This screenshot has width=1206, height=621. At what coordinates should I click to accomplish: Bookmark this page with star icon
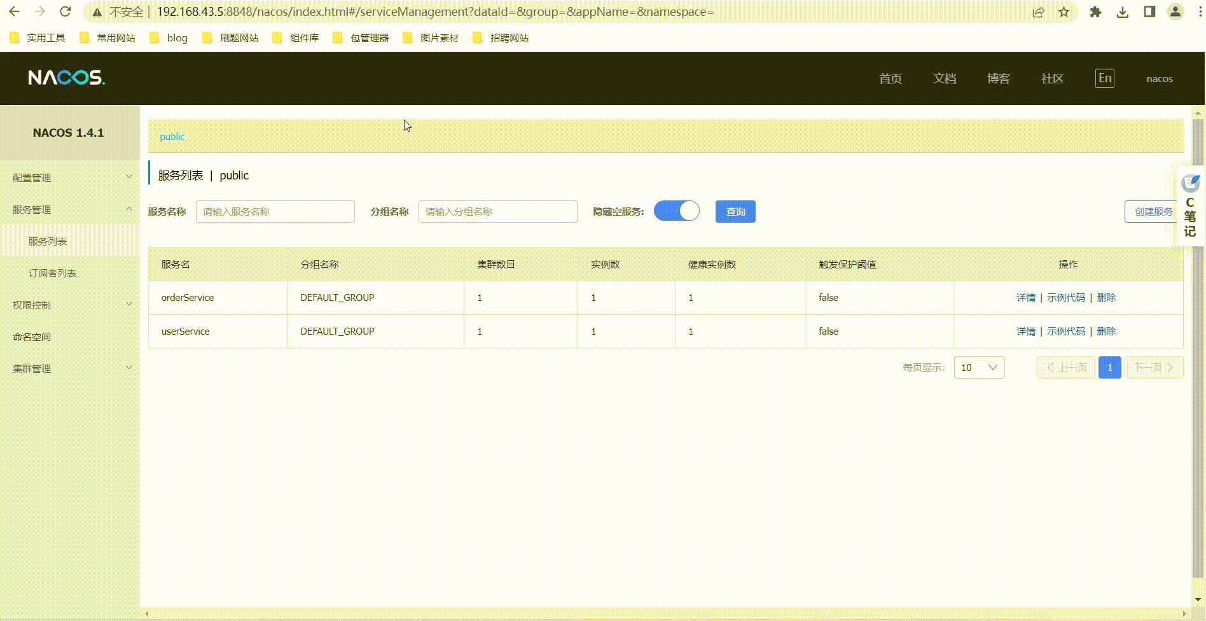tap(1064, 12)
